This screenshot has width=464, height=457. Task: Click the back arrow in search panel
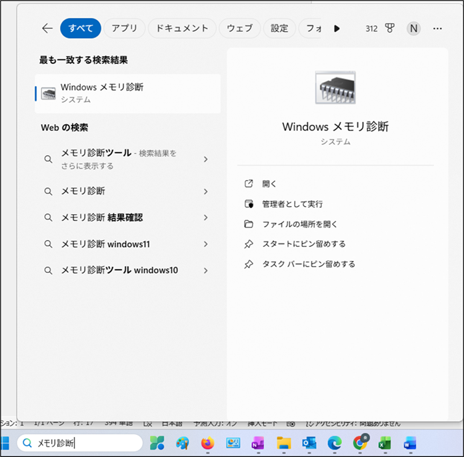pos(47,28)
